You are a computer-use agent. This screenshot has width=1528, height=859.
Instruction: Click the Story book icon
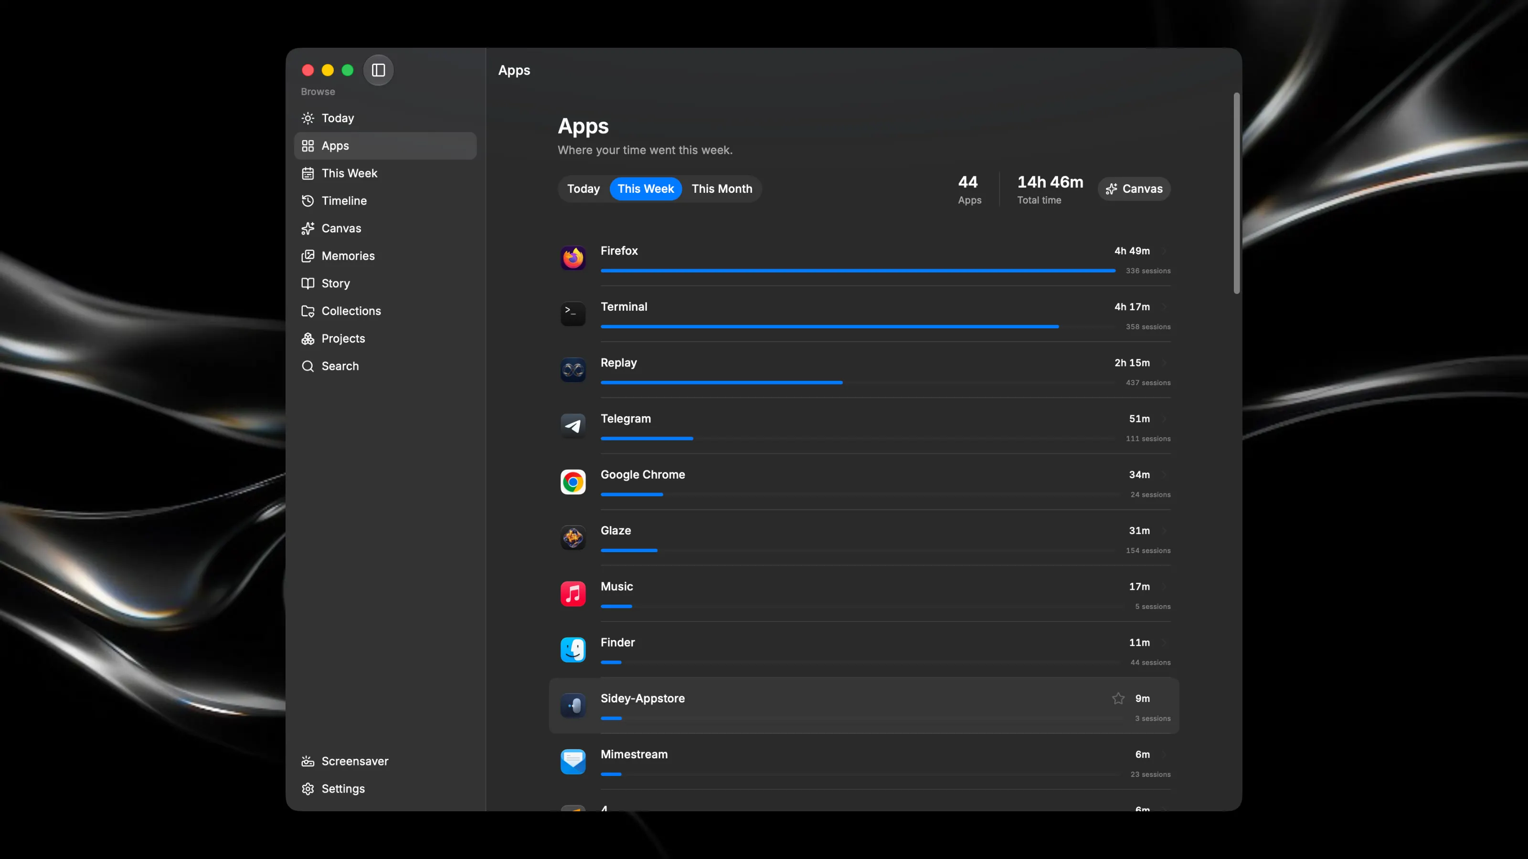pos(307,283)
